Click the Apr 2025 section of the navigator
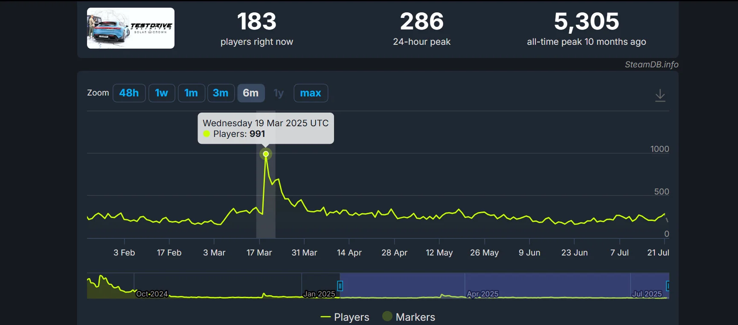This screenshot has width=738, height=325. click(482, 294)
